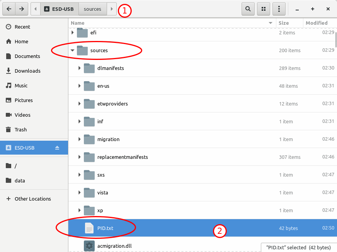Eject the ESD-USB drive
The height and width of the screenshot is (252, 337).
pos(57,148)
